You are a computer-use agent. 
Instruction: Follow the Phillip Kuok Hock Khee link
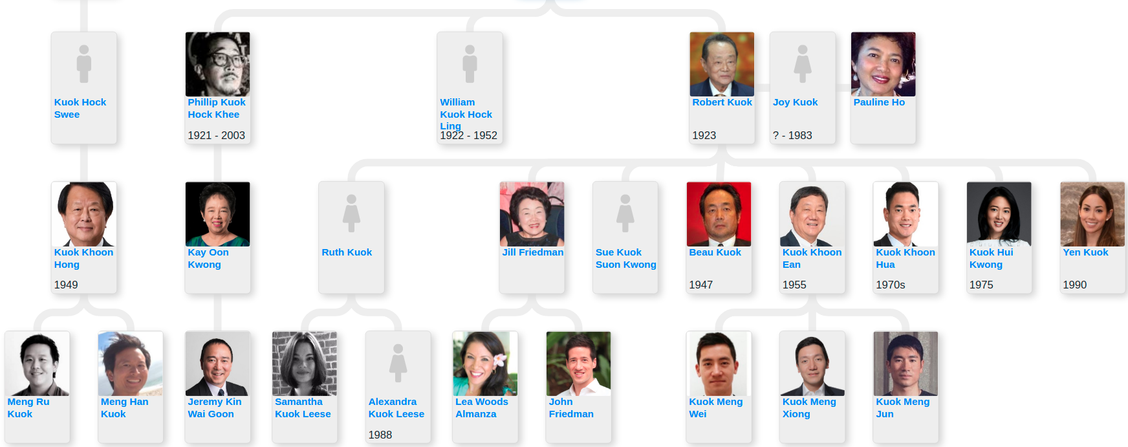pos(217,108)
